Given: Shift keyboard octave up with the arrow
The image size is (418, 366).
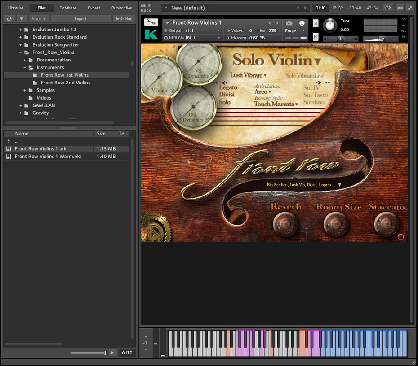Looking at the screenshot, I should click(x=146, y=337).
